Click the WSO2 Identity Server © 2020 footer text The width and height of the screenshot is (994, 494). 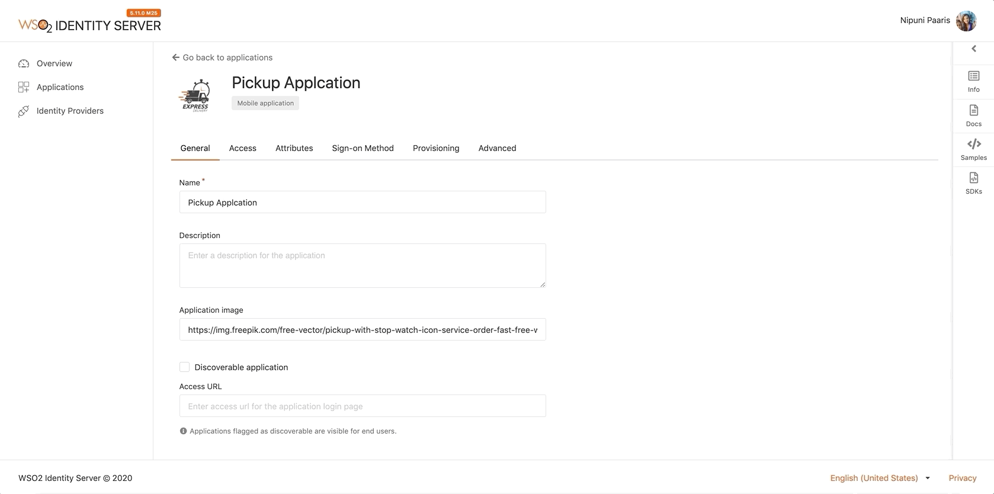coord(75,478)
